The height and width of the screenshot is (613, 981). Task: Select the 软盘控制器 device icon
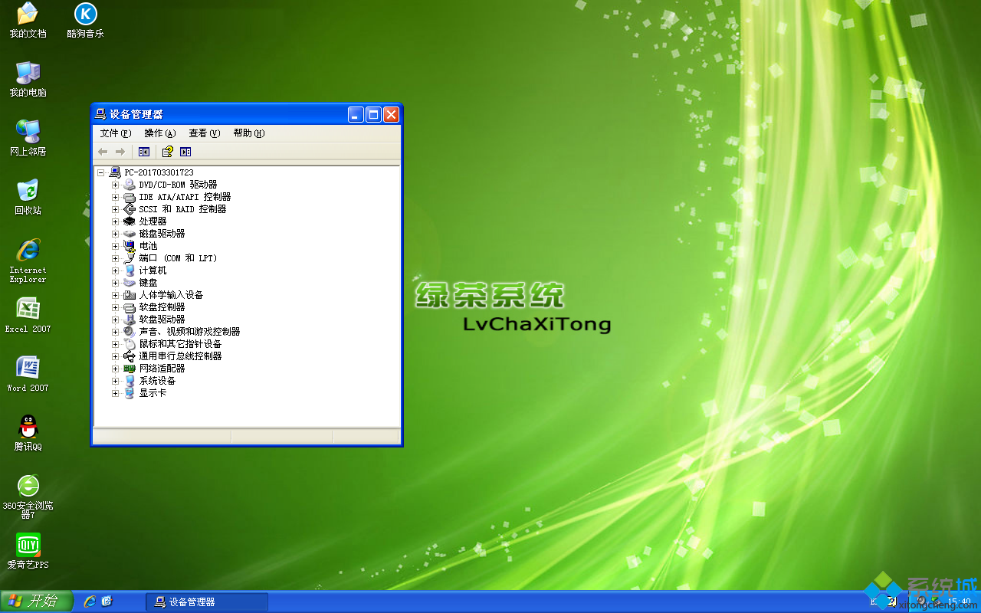pos(130,307)
